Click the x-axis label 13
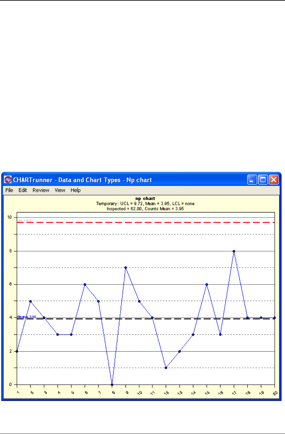Viewport: 285px width, 434px height. coord(179,392)
